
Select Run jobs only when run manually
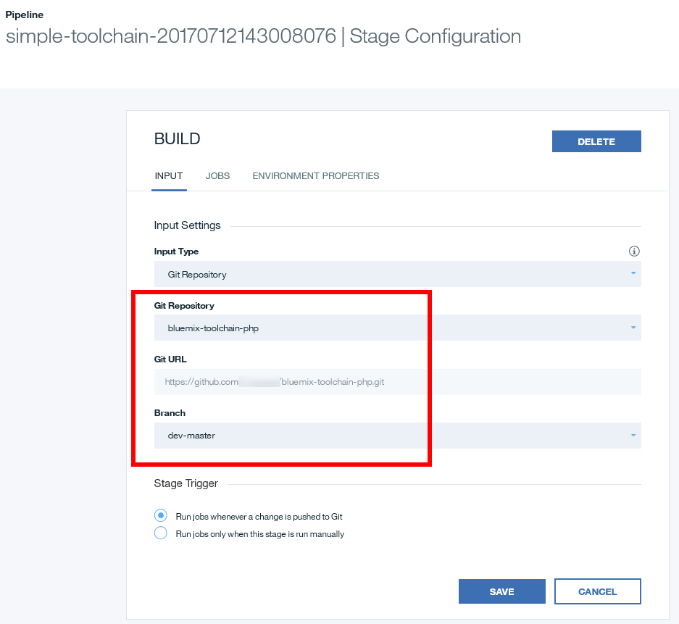click(161, 533)
